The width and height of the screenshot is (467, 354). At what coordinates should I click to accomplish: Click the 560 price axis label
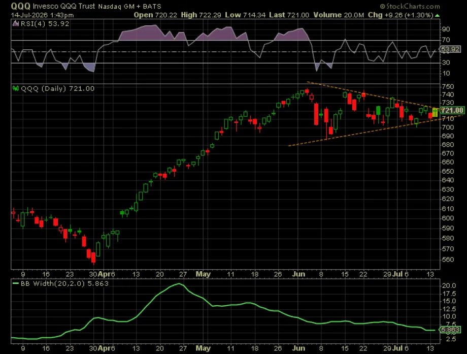pos(448,260)
